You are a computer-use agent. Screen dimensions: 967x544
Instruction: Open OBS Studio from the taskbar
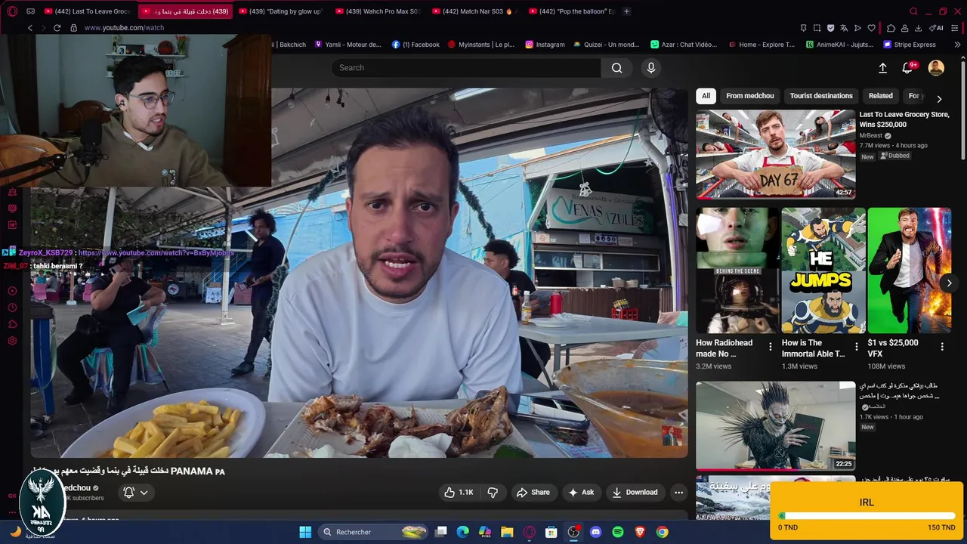(573, 532)
